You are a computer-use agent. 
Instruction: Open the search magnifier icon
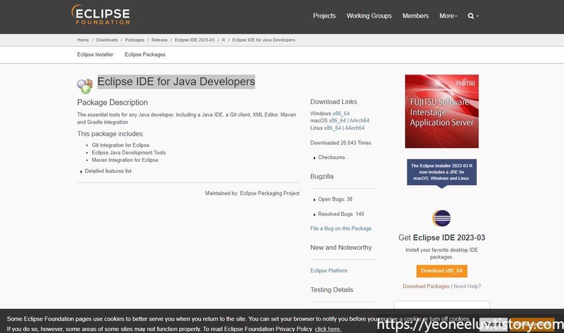coord(470,16)
